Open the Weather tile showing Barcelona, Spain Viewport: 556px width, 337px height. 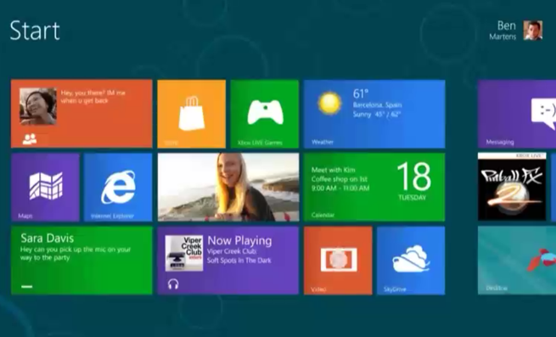point(374,114)
